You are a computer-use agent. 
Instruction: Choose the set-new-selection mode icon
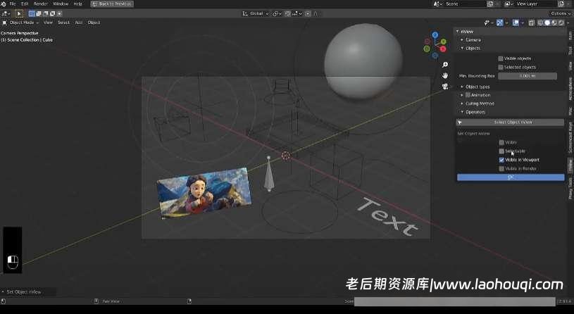(x=32, y=13)
